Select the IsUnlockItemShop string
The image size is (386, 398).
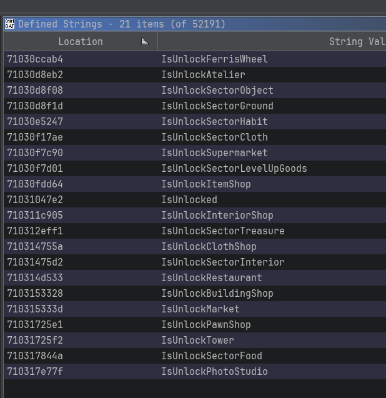[206, 184]
